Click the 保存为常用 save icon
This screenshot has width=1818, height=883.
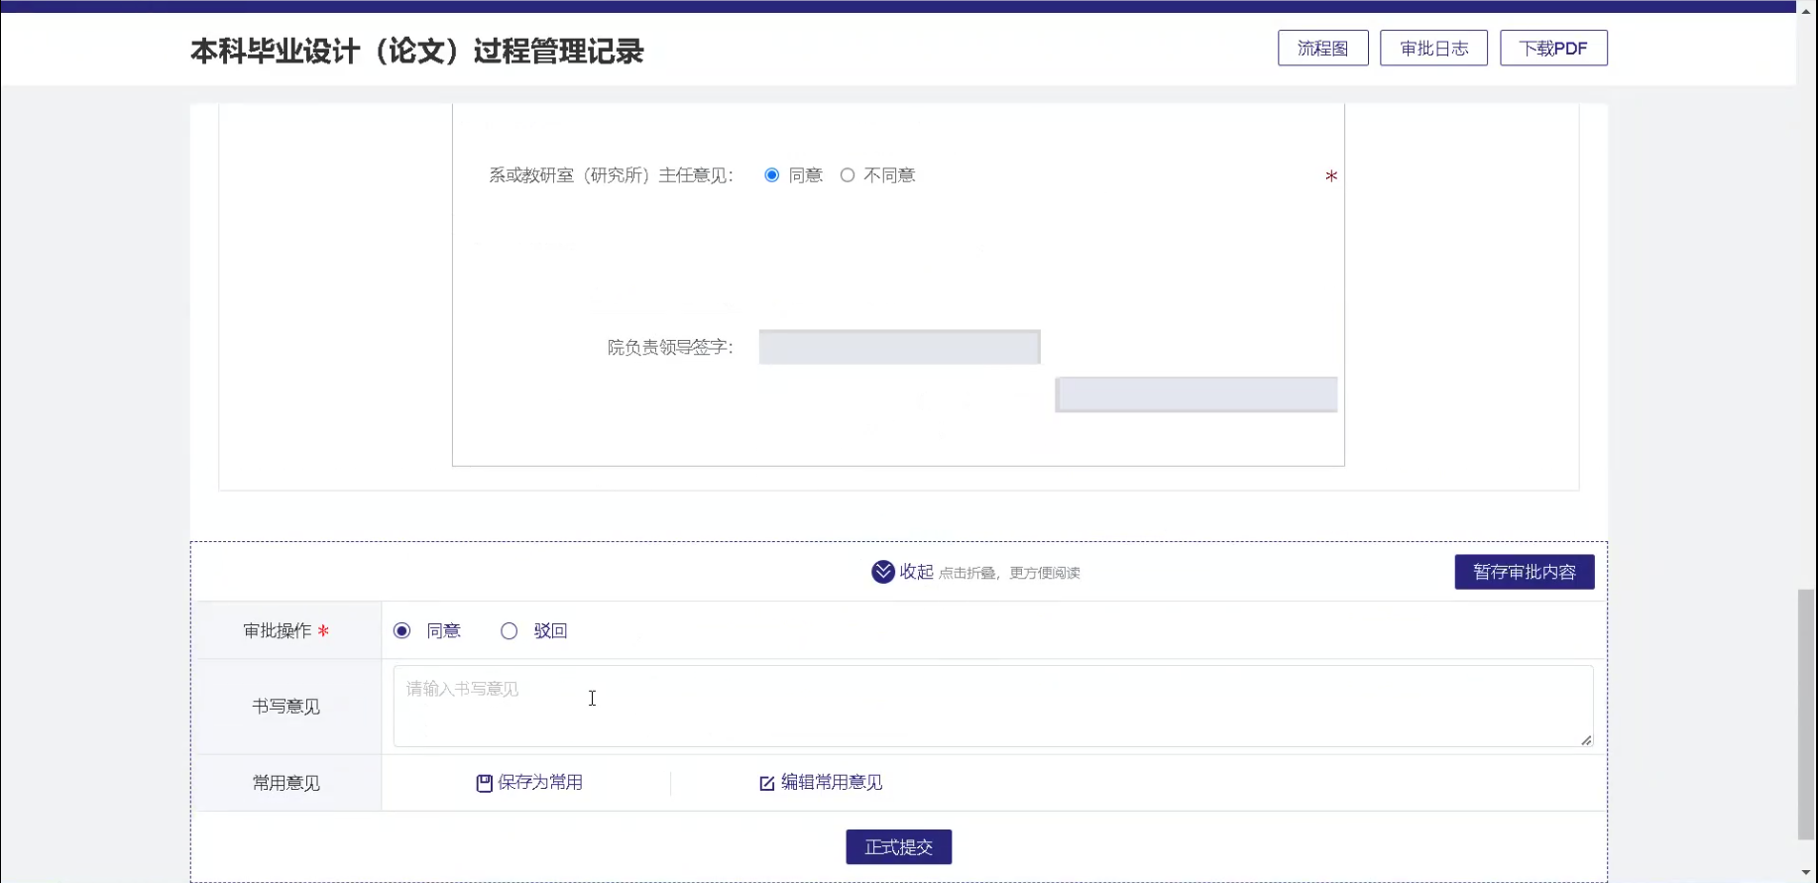click(484, 783)
